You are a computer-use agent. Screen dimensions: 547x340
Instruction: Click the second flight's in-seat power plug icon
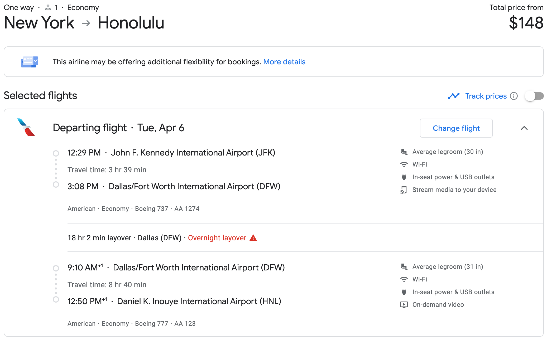404,292
